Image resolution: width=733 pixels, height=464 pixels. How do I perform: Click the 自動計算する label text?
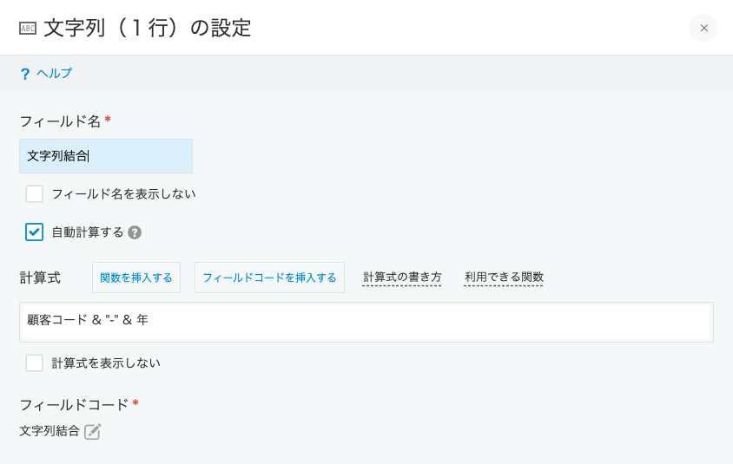coord(88,232)
